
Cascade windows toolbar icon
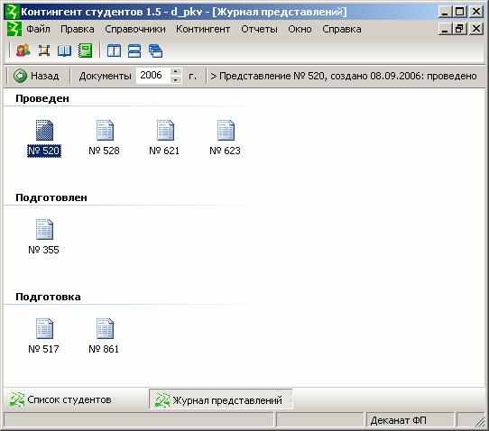click(x=155, y=50)
